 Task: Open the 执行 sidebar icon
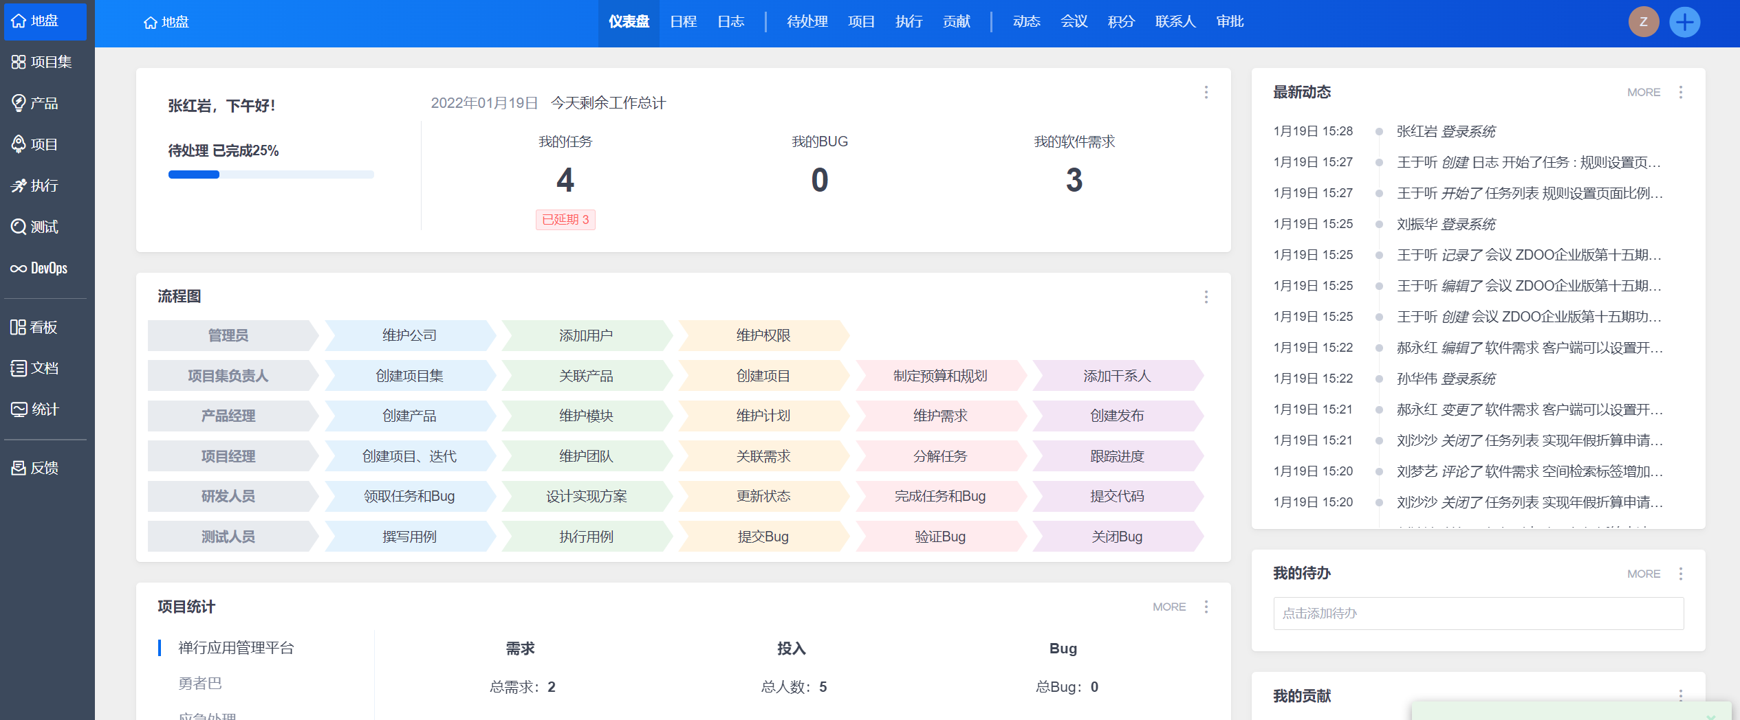pos(19,185)
